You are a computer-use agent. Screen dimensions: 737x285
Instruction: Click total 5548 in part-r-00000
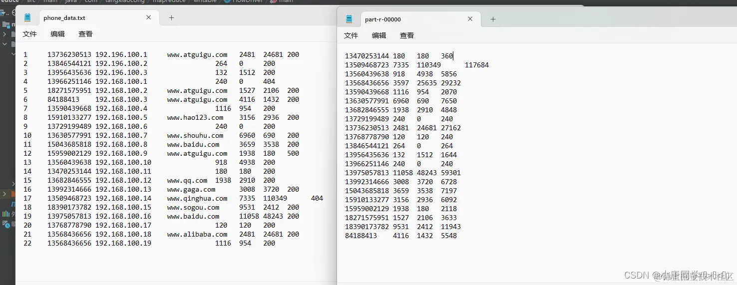[449, 236]
